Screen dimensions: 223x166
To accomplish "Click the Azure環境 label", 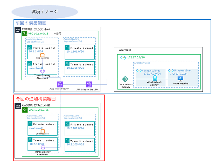I will [x=125, y=50].
